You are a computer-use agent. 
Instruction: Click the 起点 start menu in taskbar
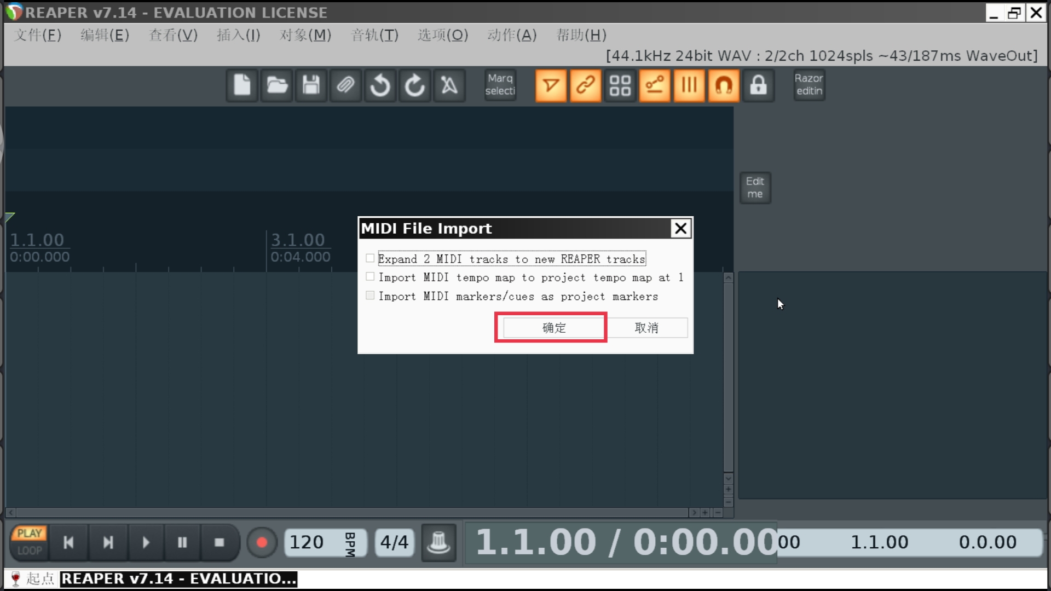click(33, 578)
